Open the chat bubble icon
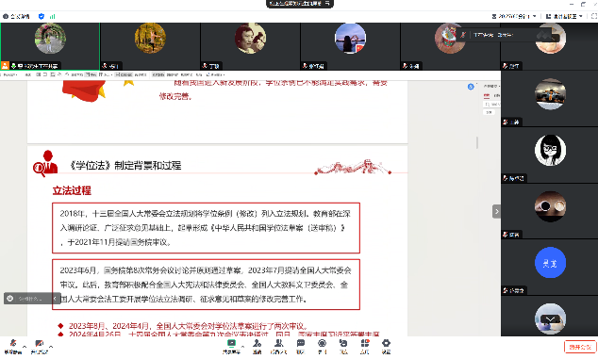Screen dimensions: 598x359 [301, 347]
